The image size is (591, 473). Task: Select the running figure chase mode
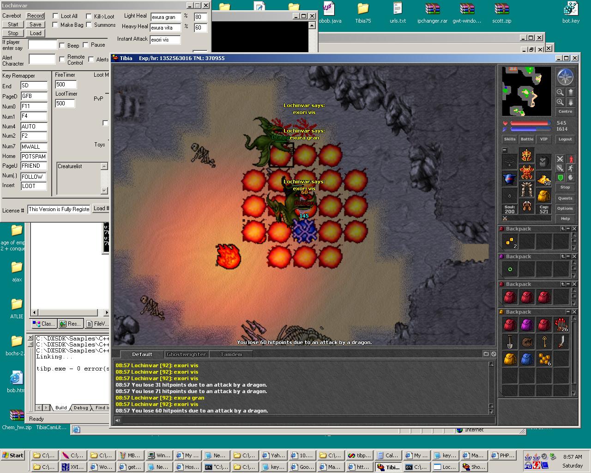[571, 169]
